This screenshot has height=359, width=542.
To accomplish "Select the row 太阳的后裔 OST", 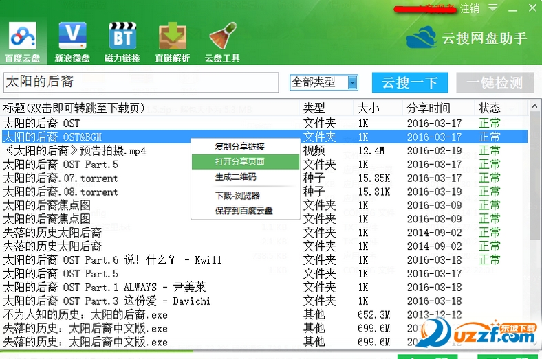I will (264, 124).
